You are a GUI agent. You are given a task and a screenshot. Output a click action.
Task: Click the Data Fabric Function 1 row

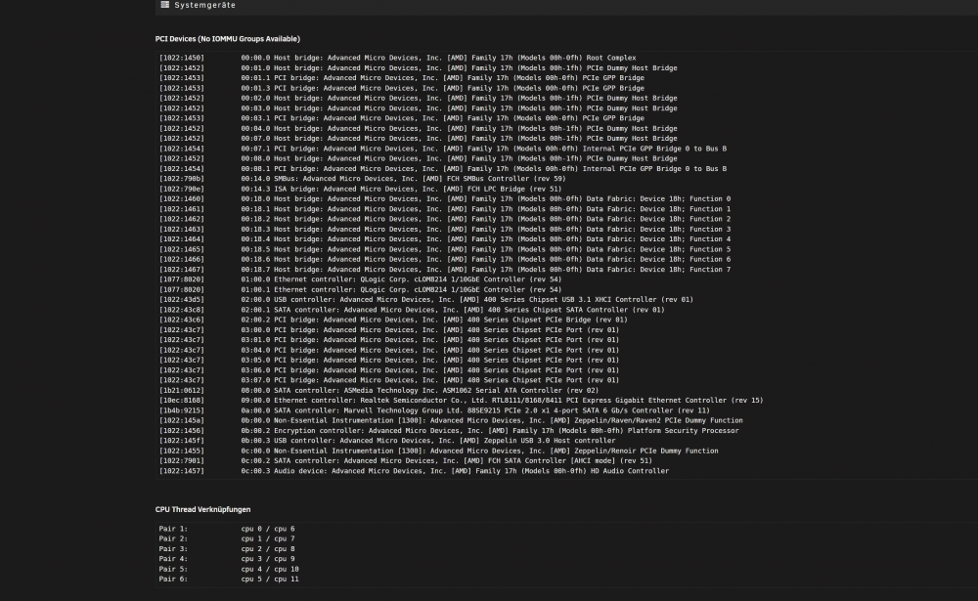445,209
